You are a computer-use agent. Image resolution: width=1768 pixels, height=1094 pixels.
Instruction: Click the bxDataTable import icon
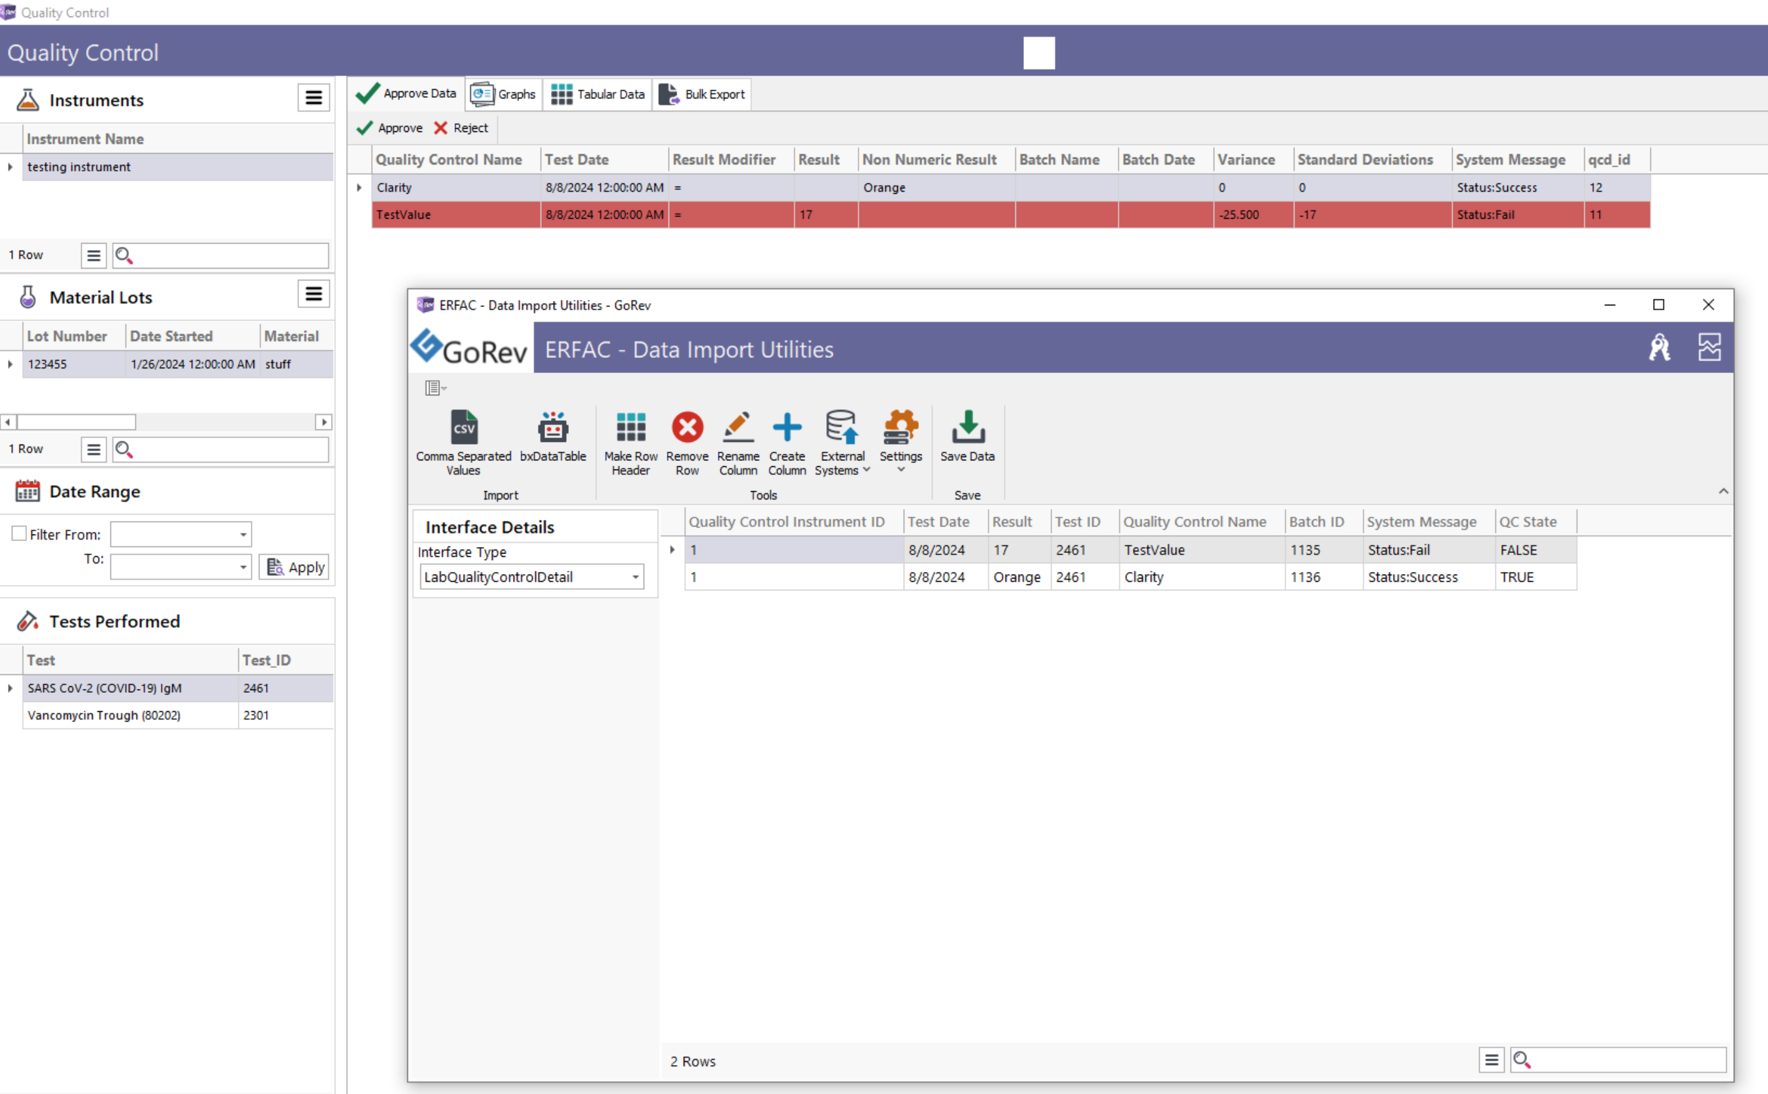(x=553, y=428)
